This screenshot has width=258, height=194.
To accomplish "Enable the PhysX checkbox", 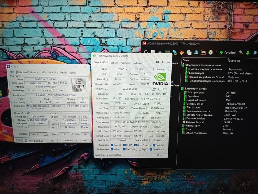I will (140, 149).
